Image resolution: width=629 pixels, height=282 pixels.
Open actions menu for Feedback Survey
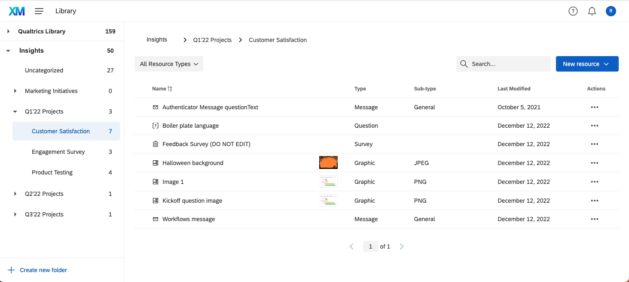tap(595, 144)
